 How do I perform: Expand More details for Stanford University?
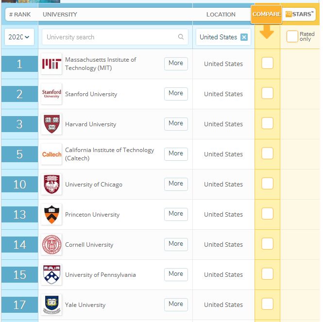[x=176, y=93]
